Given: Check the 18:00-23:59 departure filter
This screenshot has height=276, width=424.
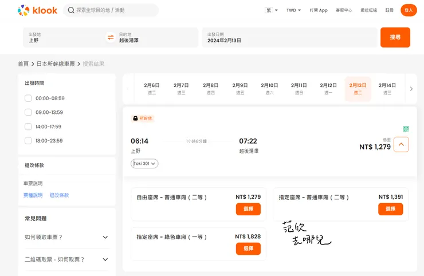Looking at the screenshot, I should [28, 140].
